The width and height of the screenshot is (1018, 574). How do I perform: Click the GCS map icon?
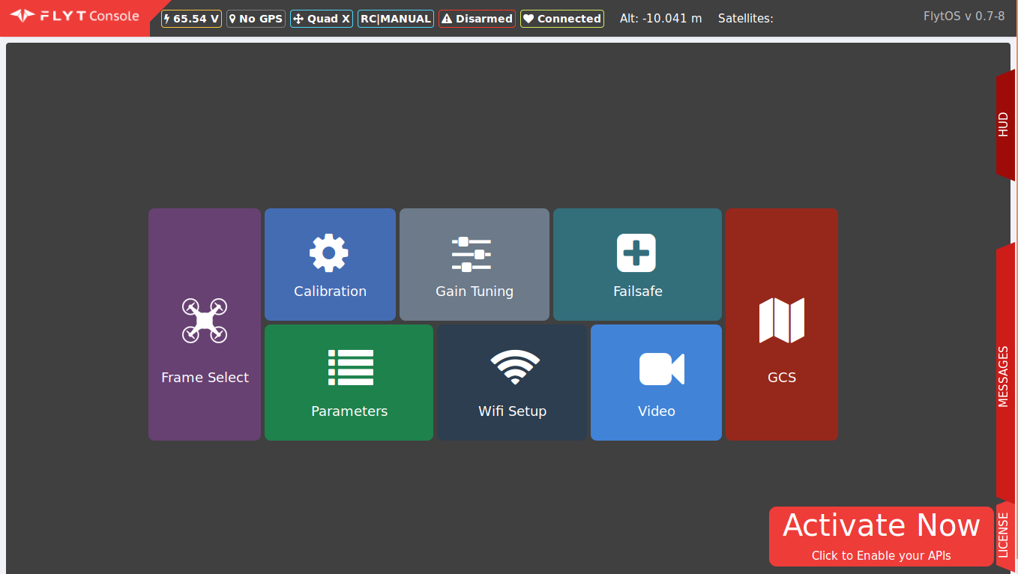(782, 320)
